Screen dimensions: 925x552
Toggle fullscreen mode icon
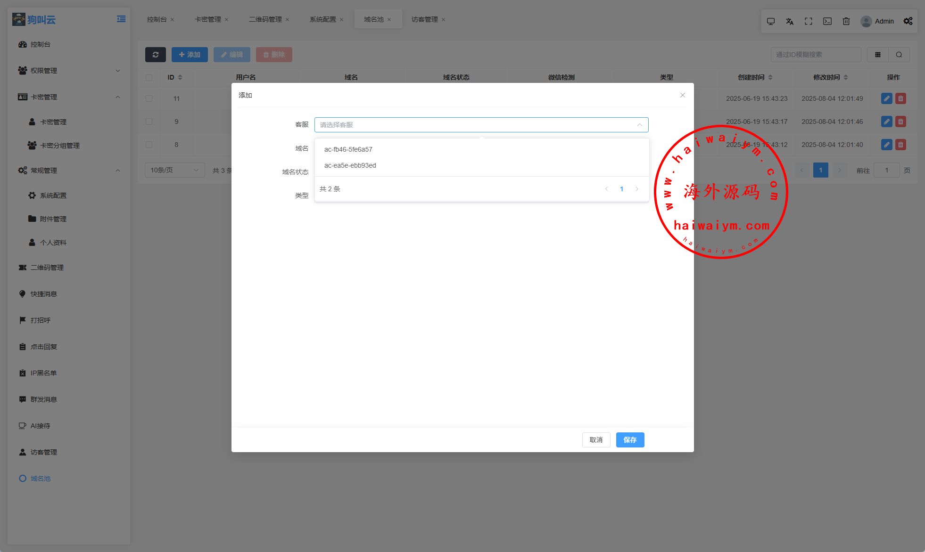point(809,21)
